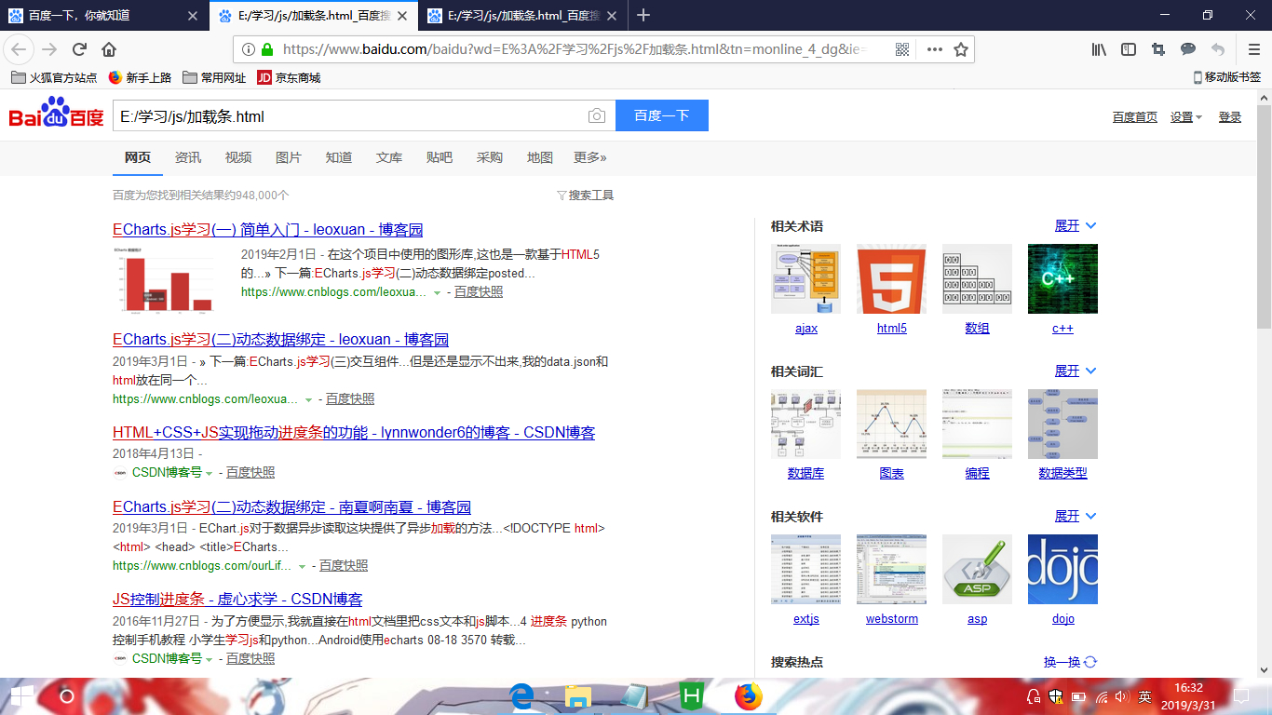Open the Windows notification center

tap(1241, 695)
